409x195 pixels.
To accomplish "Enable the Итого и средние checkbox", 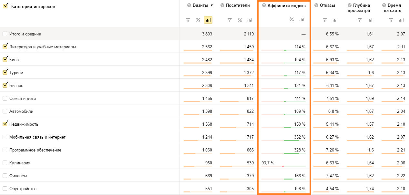I will tap(5, 34).
